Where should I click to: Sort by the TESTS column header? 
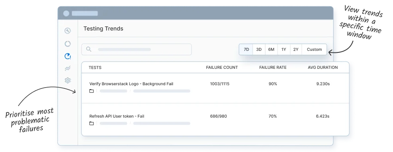[x=95, y=68]
